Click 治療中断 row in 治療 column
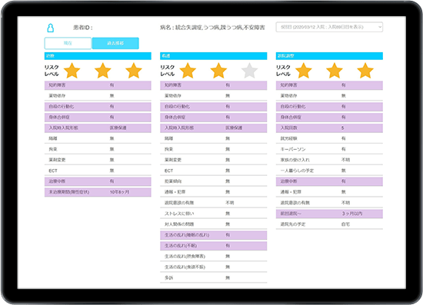Image resolution: width=423 pixels, height=305 pixels. coord(98,181)
